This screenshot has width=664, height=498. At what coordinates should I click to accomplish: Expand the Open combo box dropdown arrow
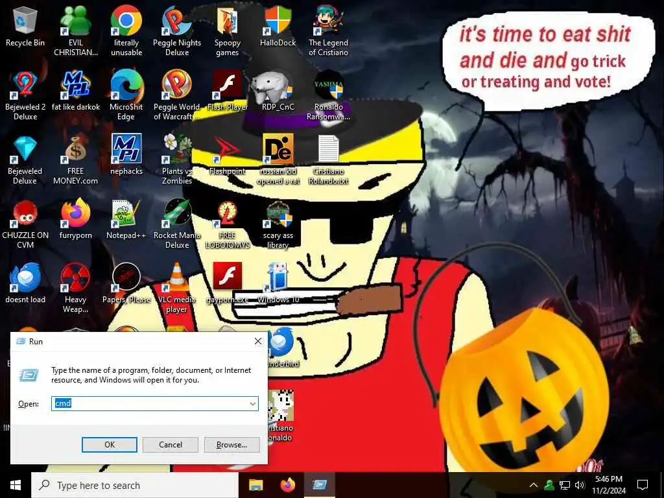pos(253,403)
